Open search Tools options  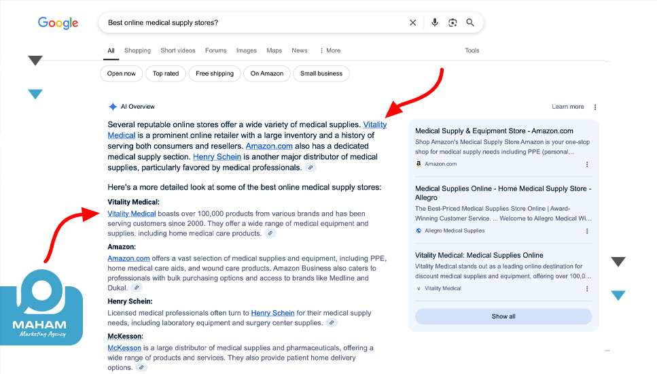pyautogui.click(x=472, y=50)
